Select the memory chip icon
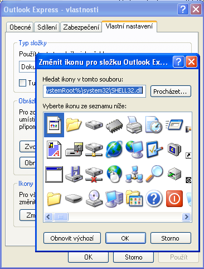Screen dimensions: 204x269 (x=114, y=126)
